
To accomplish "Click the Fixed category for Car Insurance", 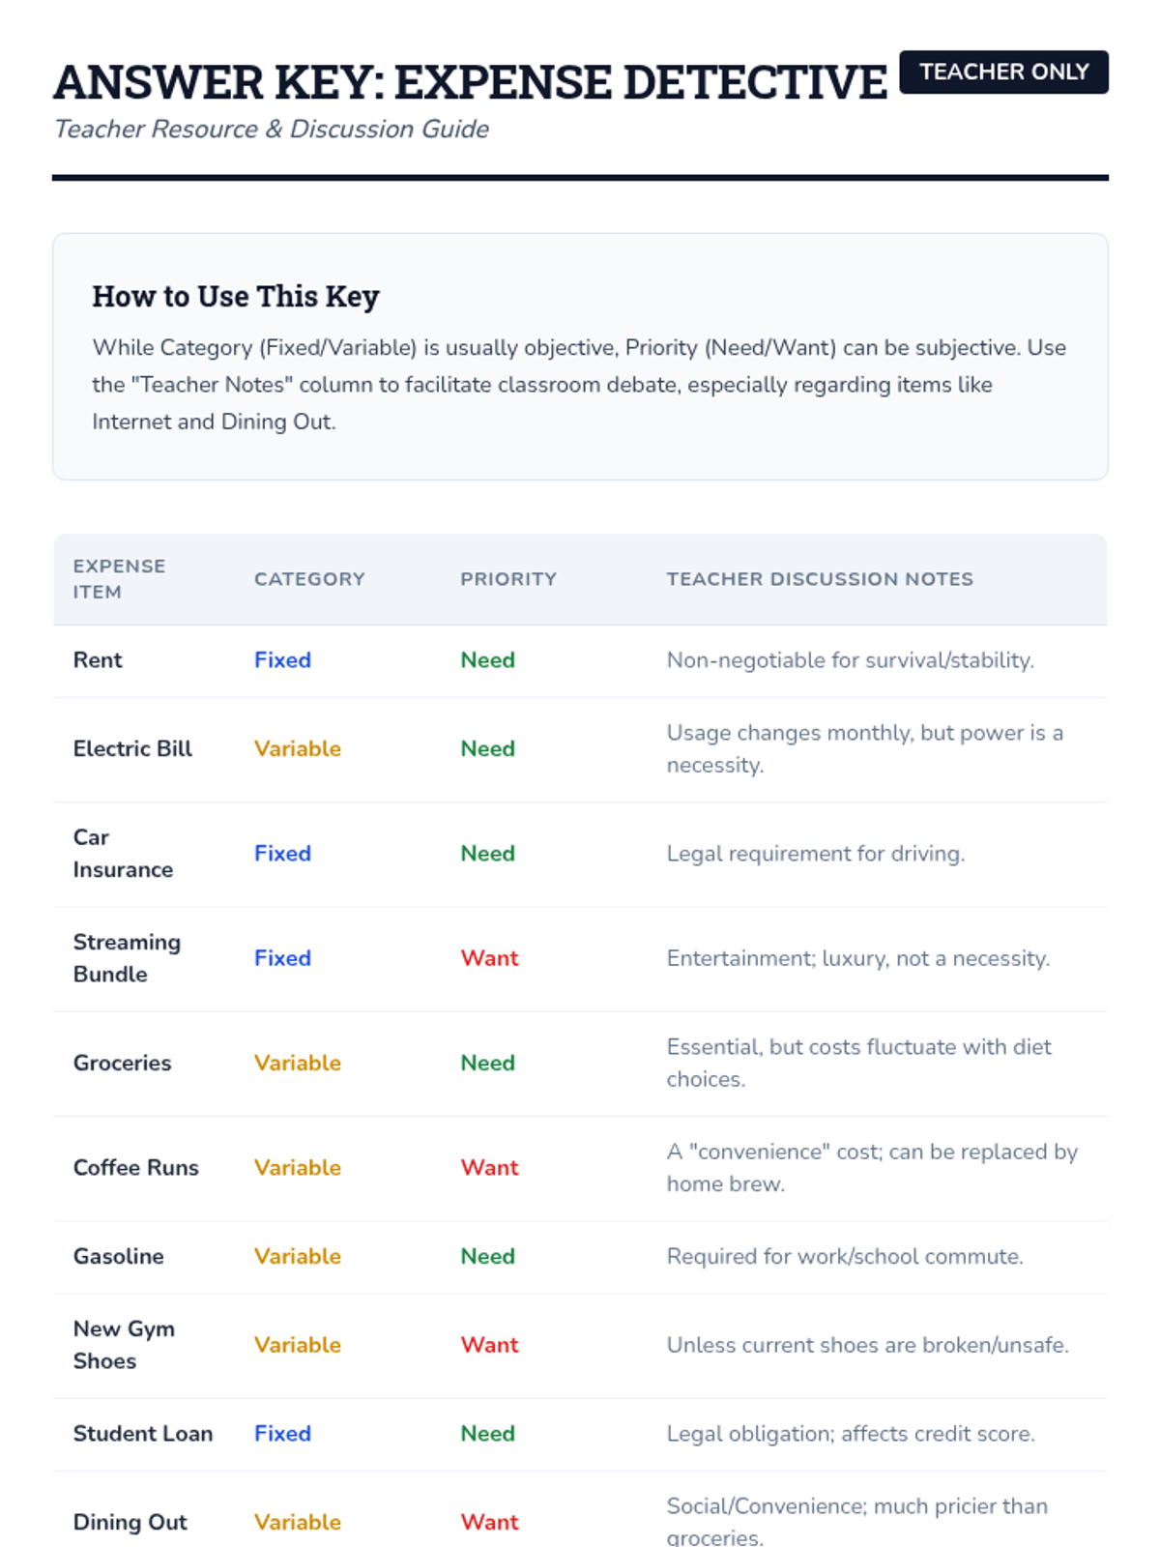I will tap(282, 854).
